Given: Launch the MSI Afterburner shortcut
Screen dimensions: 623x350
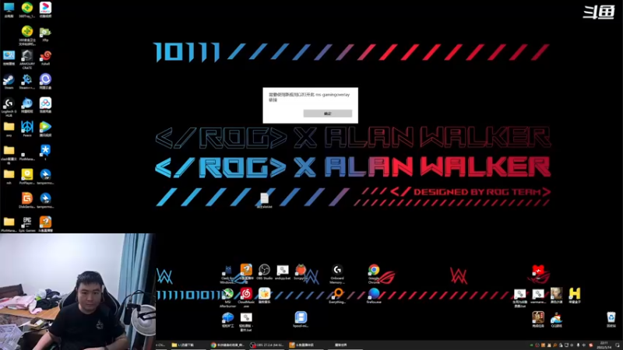Looking at the screenshot, I should 227,298.
